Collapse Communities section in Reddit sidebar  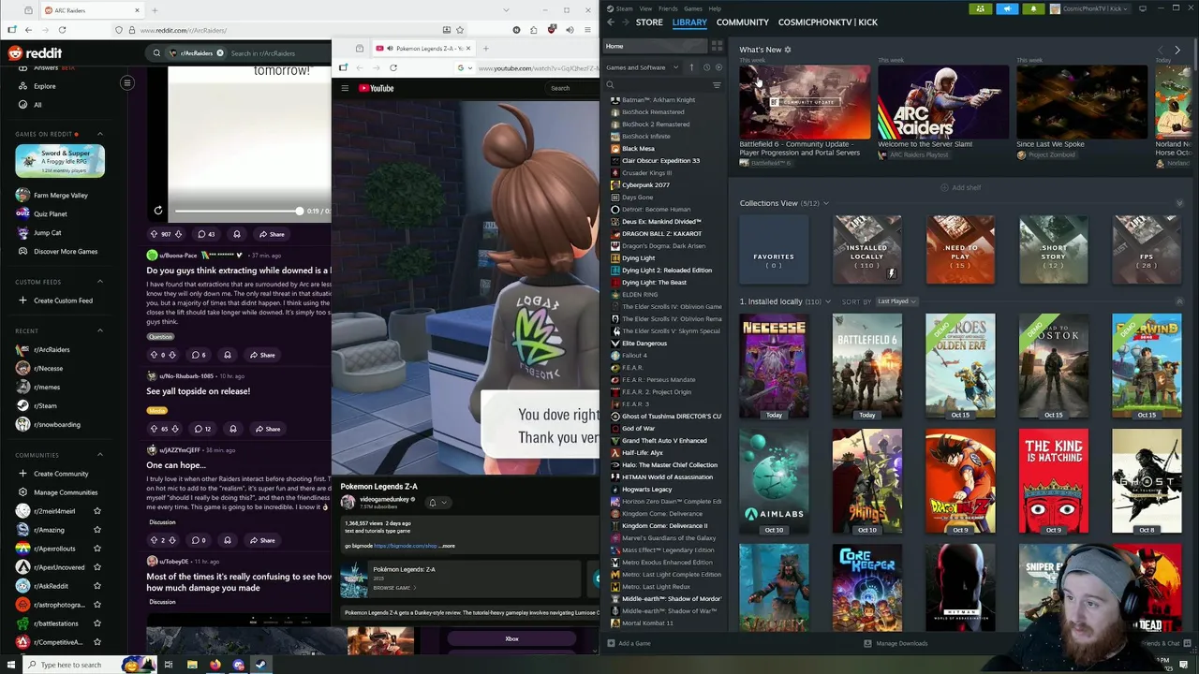pyautogui.click(x=100, y=455)
